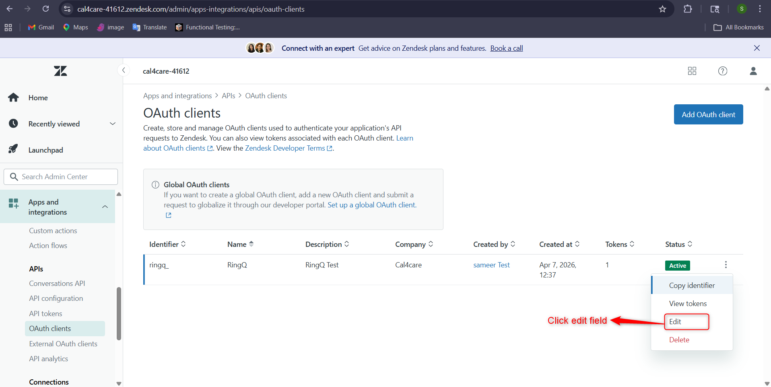Open the Maps bookmark

pos(75,27)
